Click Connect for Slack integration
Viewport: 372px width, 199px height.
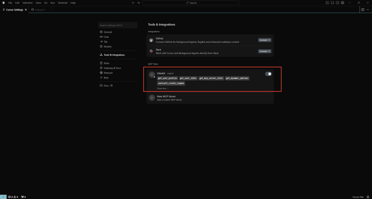(264, 51)
